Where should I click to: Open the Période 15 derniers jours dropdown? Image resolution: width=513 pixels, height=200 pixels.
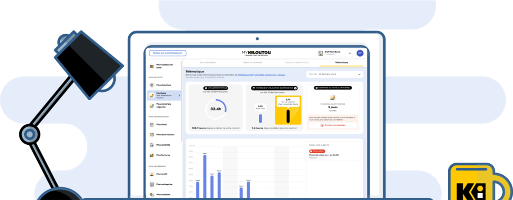(x=335, y=74)
